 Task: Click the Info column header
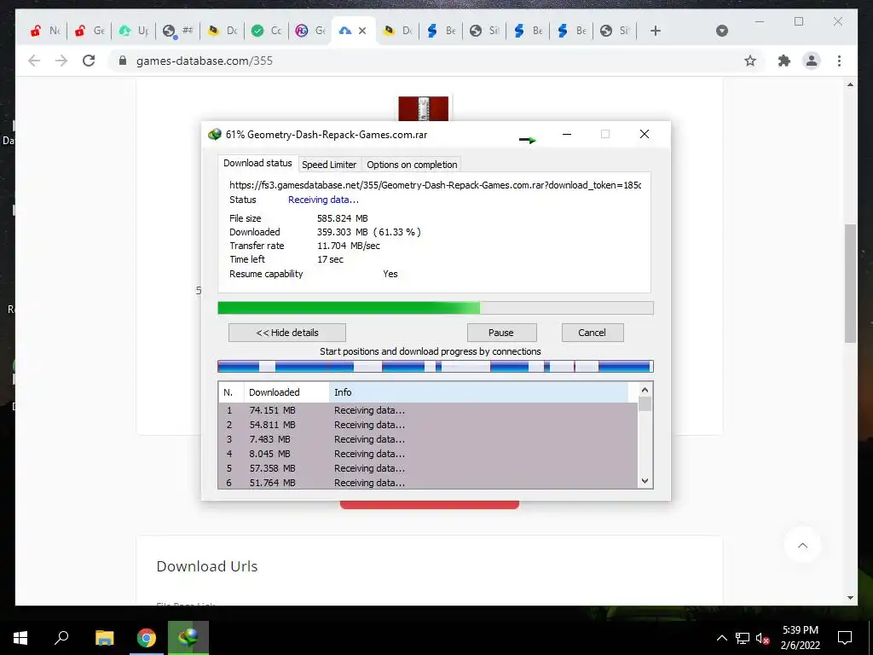tap(479, 392)
